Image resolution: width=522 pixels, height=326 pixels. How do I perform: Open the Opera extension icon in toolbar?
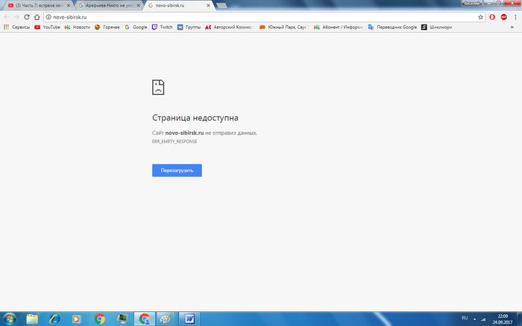[x=493, y=16]
